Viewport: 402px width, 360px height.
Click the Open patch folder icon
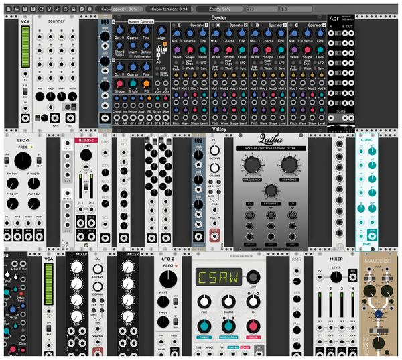pos(17,9)
